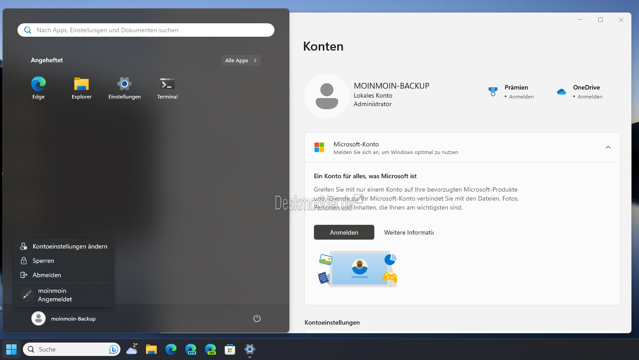Open Einstellungen from pinned apps

coord(124,88)
